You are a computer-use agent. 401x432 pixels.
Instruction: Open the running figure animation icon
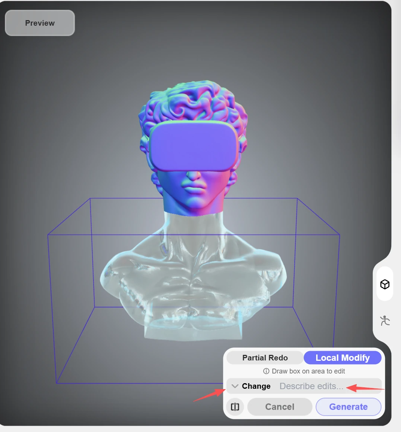[385, 321]
